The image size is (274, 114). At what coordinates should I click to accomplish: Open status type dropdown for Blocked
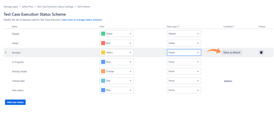(x=184, y=52)
